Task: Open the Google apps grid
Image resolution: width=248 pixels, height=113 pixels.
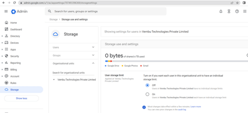Action: 245,11
